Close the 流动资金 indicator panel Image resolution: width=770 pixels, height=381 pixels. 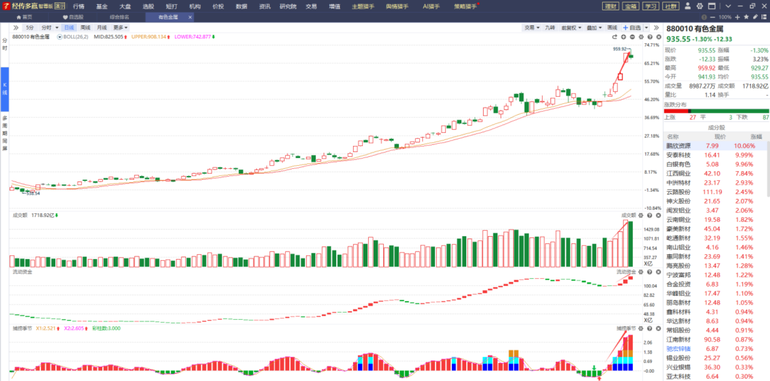point(659,272)
